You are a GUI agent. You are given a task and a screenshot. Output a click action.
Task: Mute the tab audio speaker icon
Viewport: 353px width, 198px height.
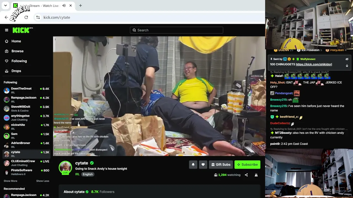[64, 5]
